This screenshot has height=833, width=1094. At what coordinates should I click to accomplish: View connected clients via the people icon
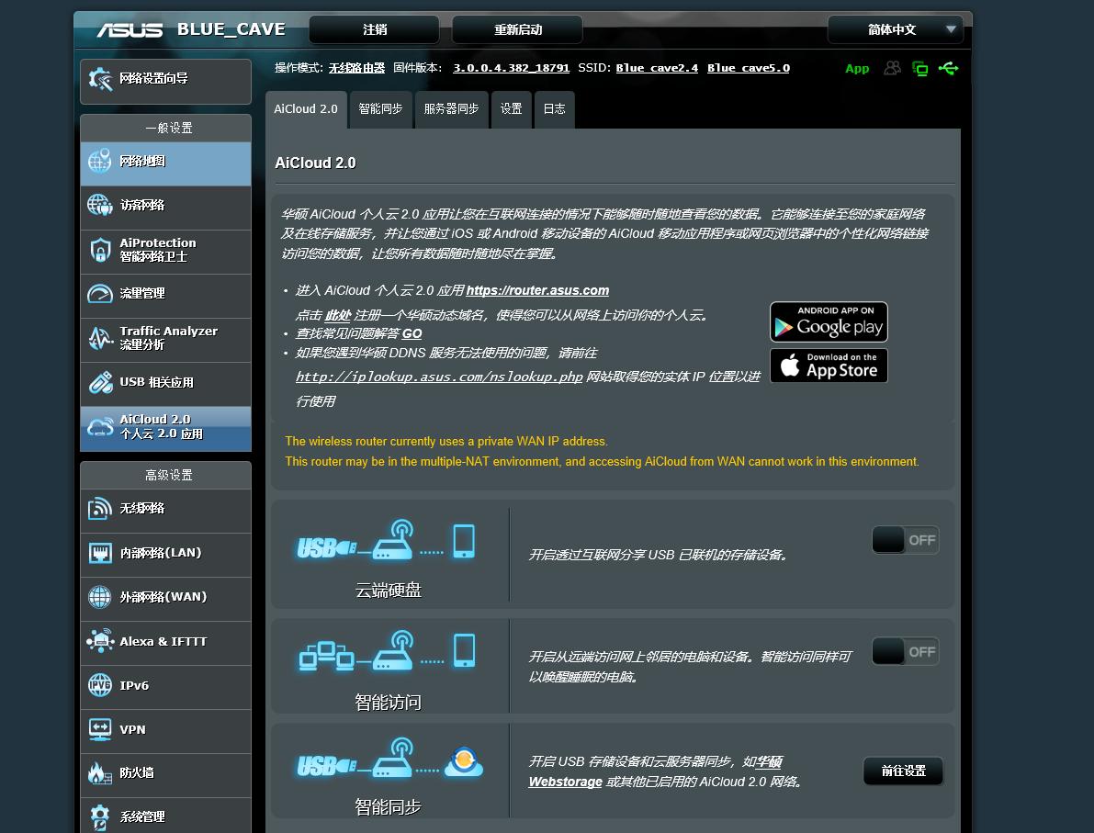coord(891,68)
